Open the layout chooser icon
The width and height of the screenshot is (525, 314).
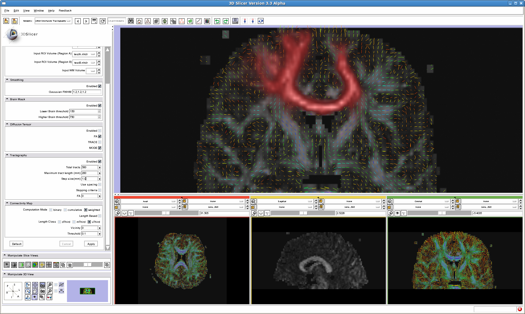click(235, 21)
